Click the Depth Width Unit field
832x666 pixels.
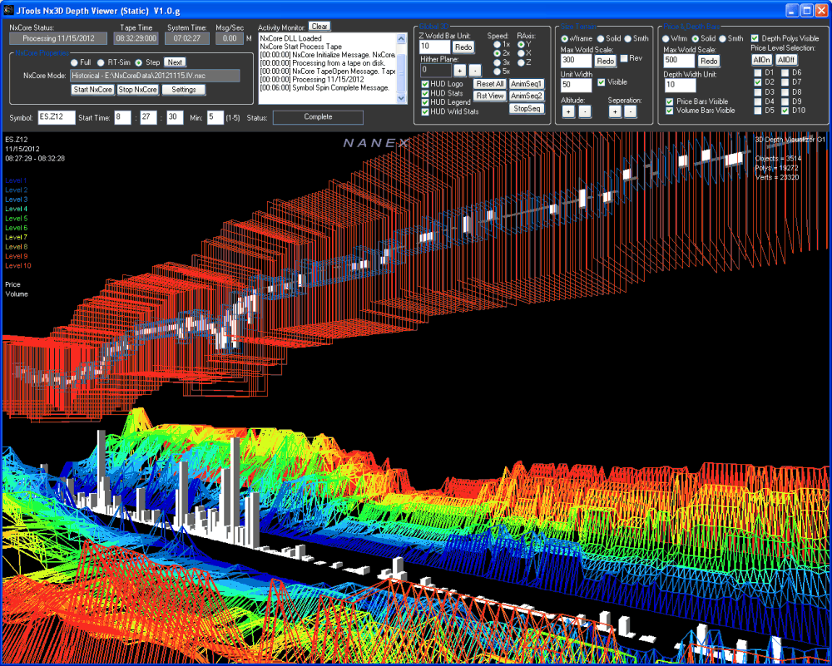[x=680, y=86]
